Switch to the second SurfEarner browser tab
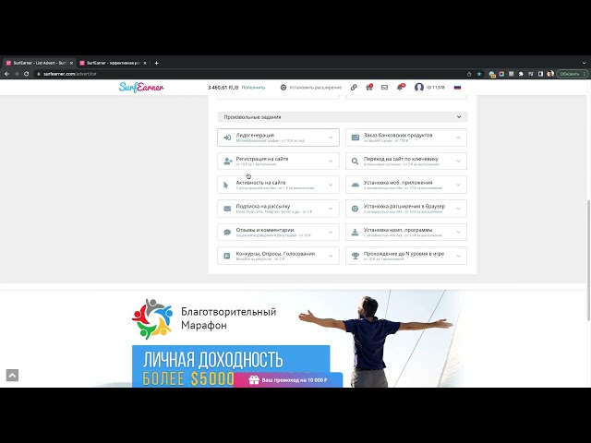591x443 pixels. point(113,63)
